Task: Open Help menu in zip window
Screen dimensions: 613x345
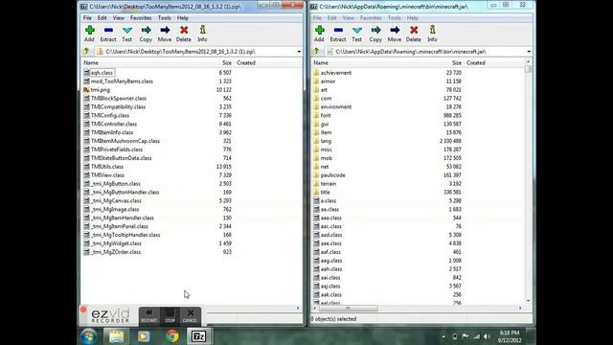Action: click(183, 18)
